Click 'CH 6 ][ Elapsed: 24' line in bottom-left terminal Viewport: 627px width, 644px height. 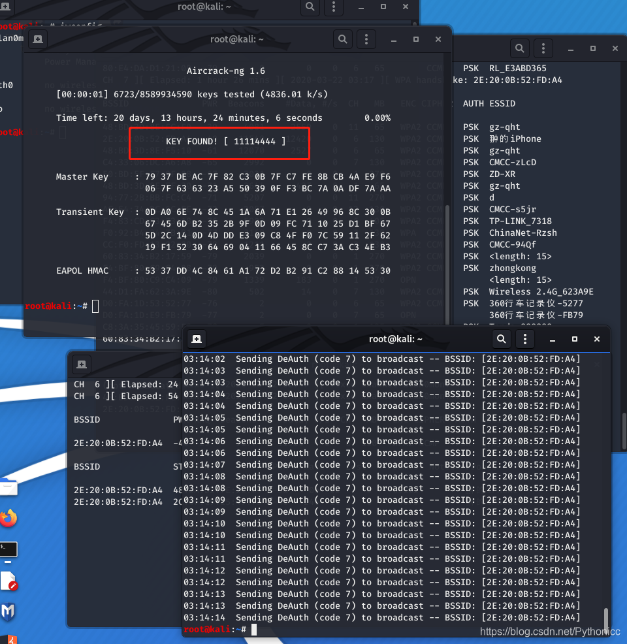[125, 385]
